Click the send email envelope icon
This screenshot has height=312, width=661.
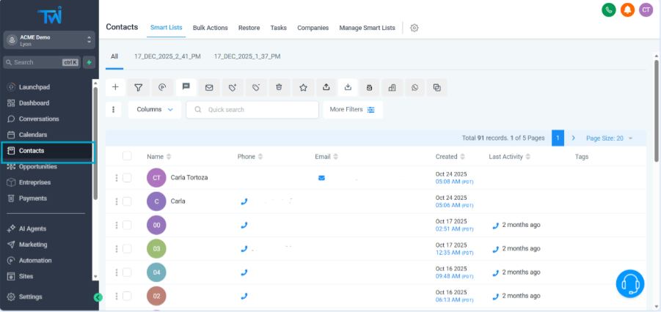click(209, 87)
